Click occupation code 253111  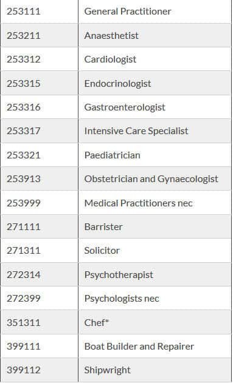pos(24,12)
